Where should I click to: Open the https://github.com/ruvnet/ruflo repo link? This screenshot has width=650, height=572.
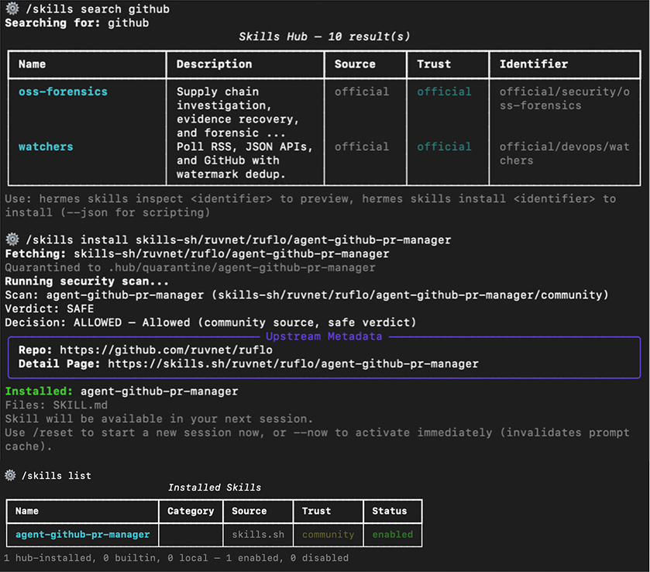click(166, 350)
